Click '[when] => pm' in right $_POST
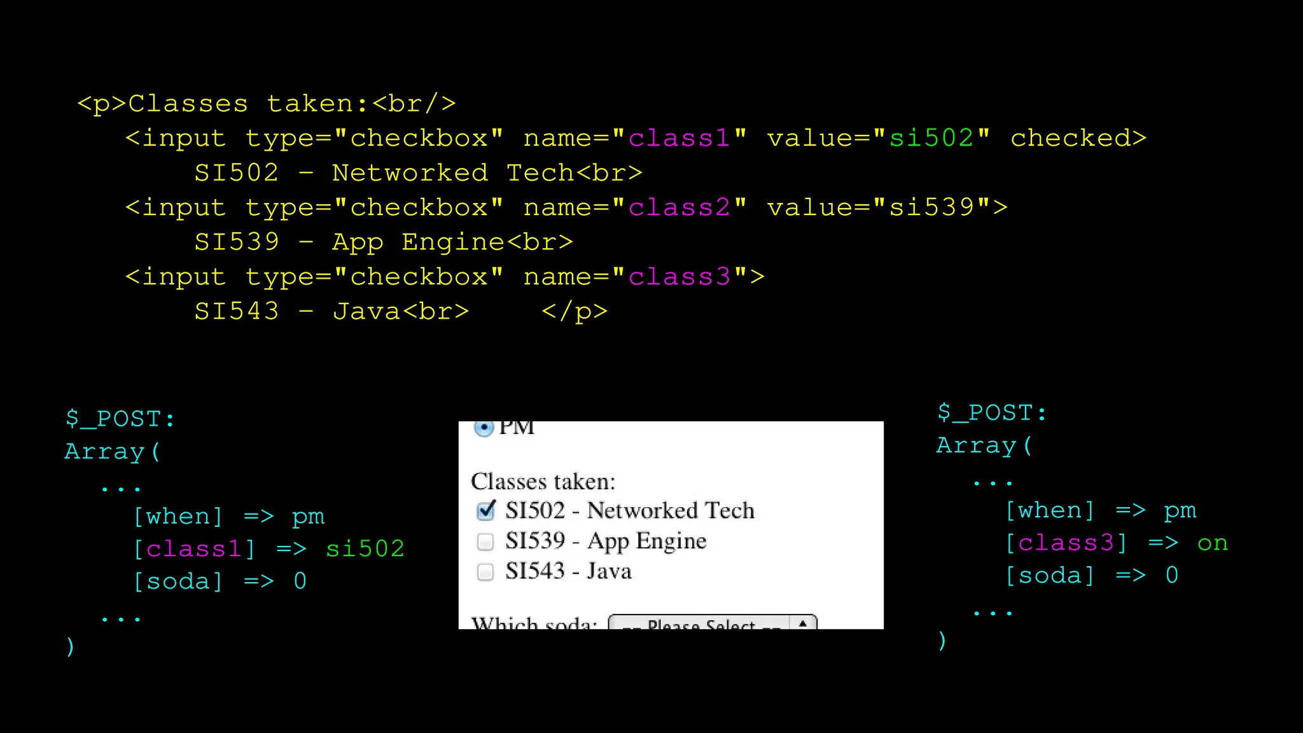The image size is (1303, 733). pyautogui.click(x=1101, y=511)
